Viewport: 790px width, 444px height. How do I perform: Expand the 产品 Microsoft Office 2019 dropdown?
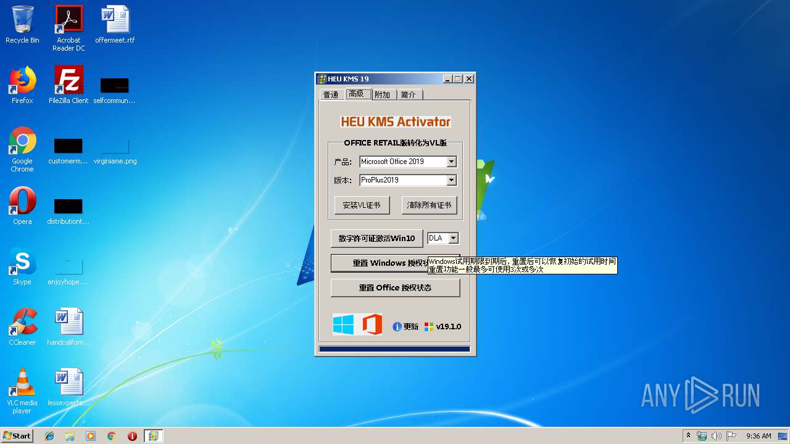(x=451, y=162)
